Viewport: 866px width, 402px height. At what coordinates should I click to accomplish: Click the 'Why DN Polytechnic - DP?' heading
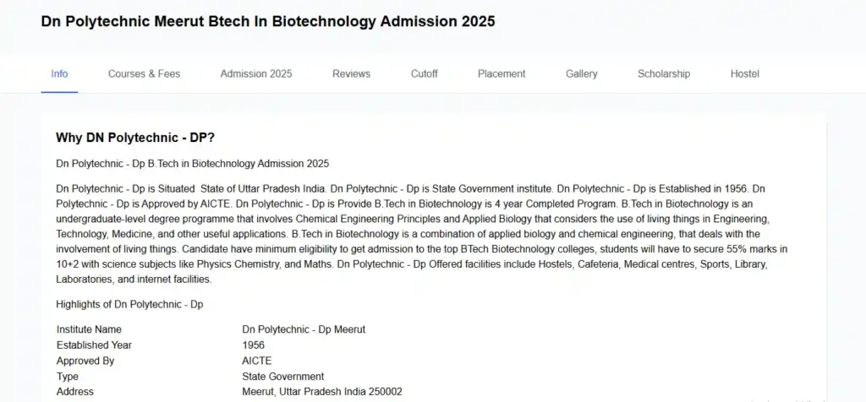tap(141, 137)
